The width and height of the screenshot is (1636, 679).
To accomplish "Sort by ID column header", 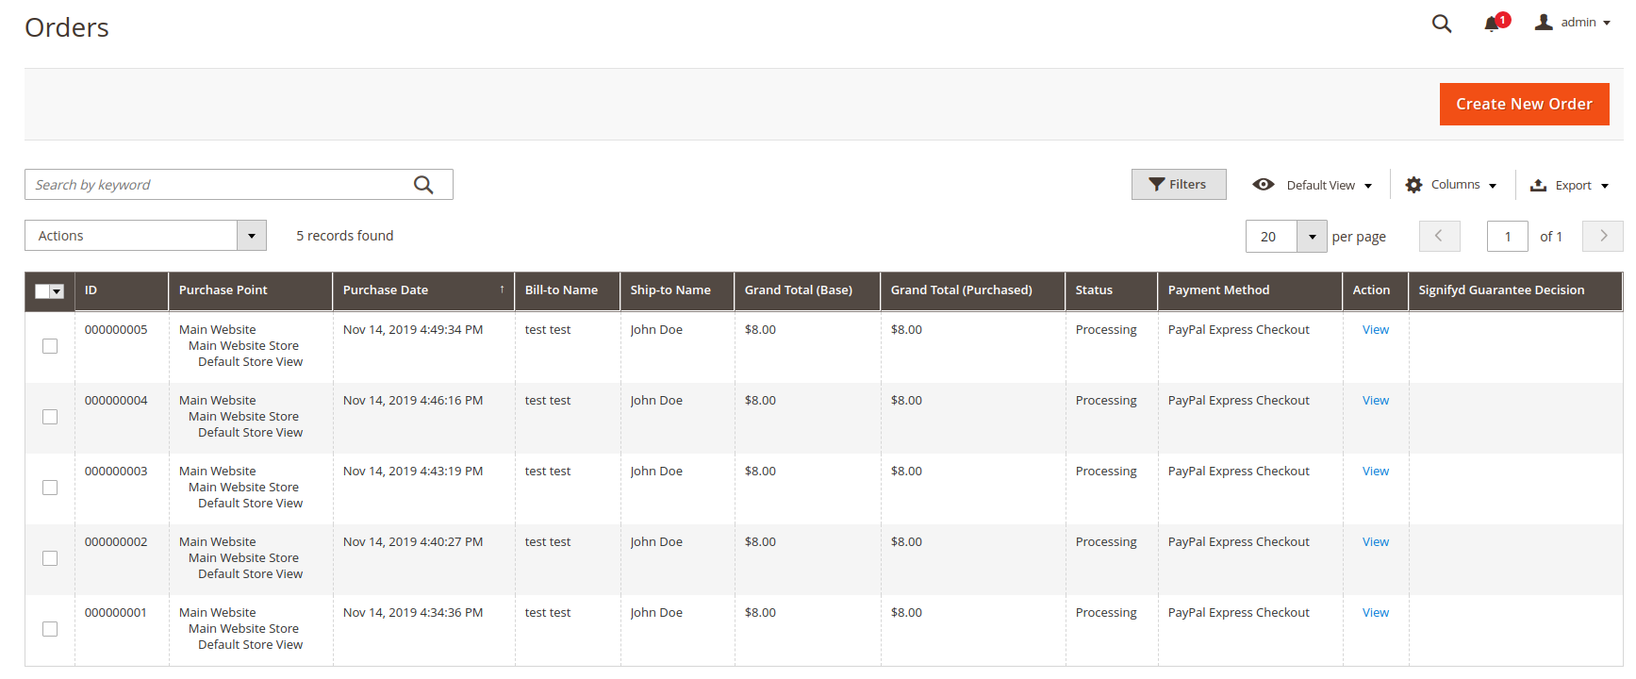I will pos(121,290).
